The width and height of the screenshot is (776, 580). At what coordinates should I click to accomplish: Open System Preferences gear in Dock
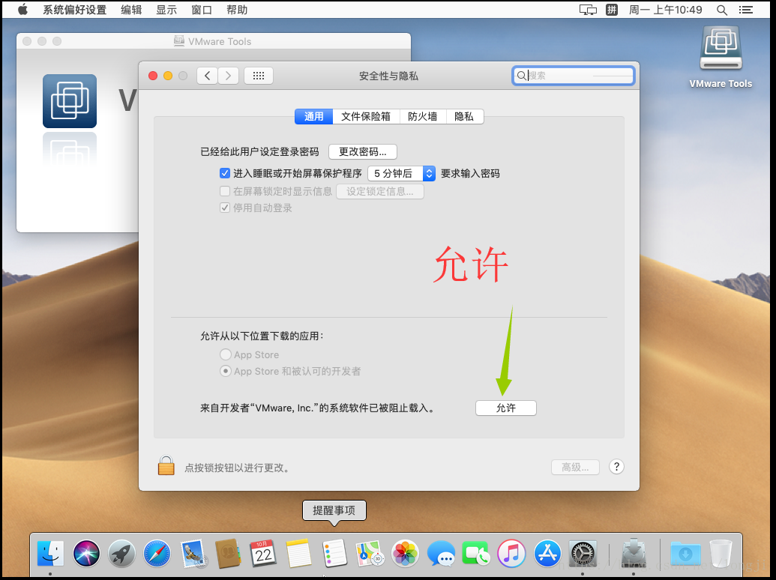(583, 553)
